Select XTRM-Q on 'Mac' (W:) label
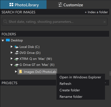The width and height of the screenshot is (111, 107). click(x=36, y=59)
